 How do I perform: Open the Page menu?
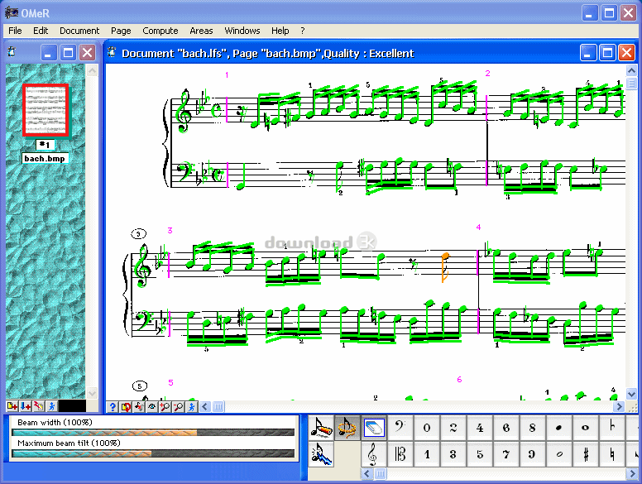click(x=121, y=31)
